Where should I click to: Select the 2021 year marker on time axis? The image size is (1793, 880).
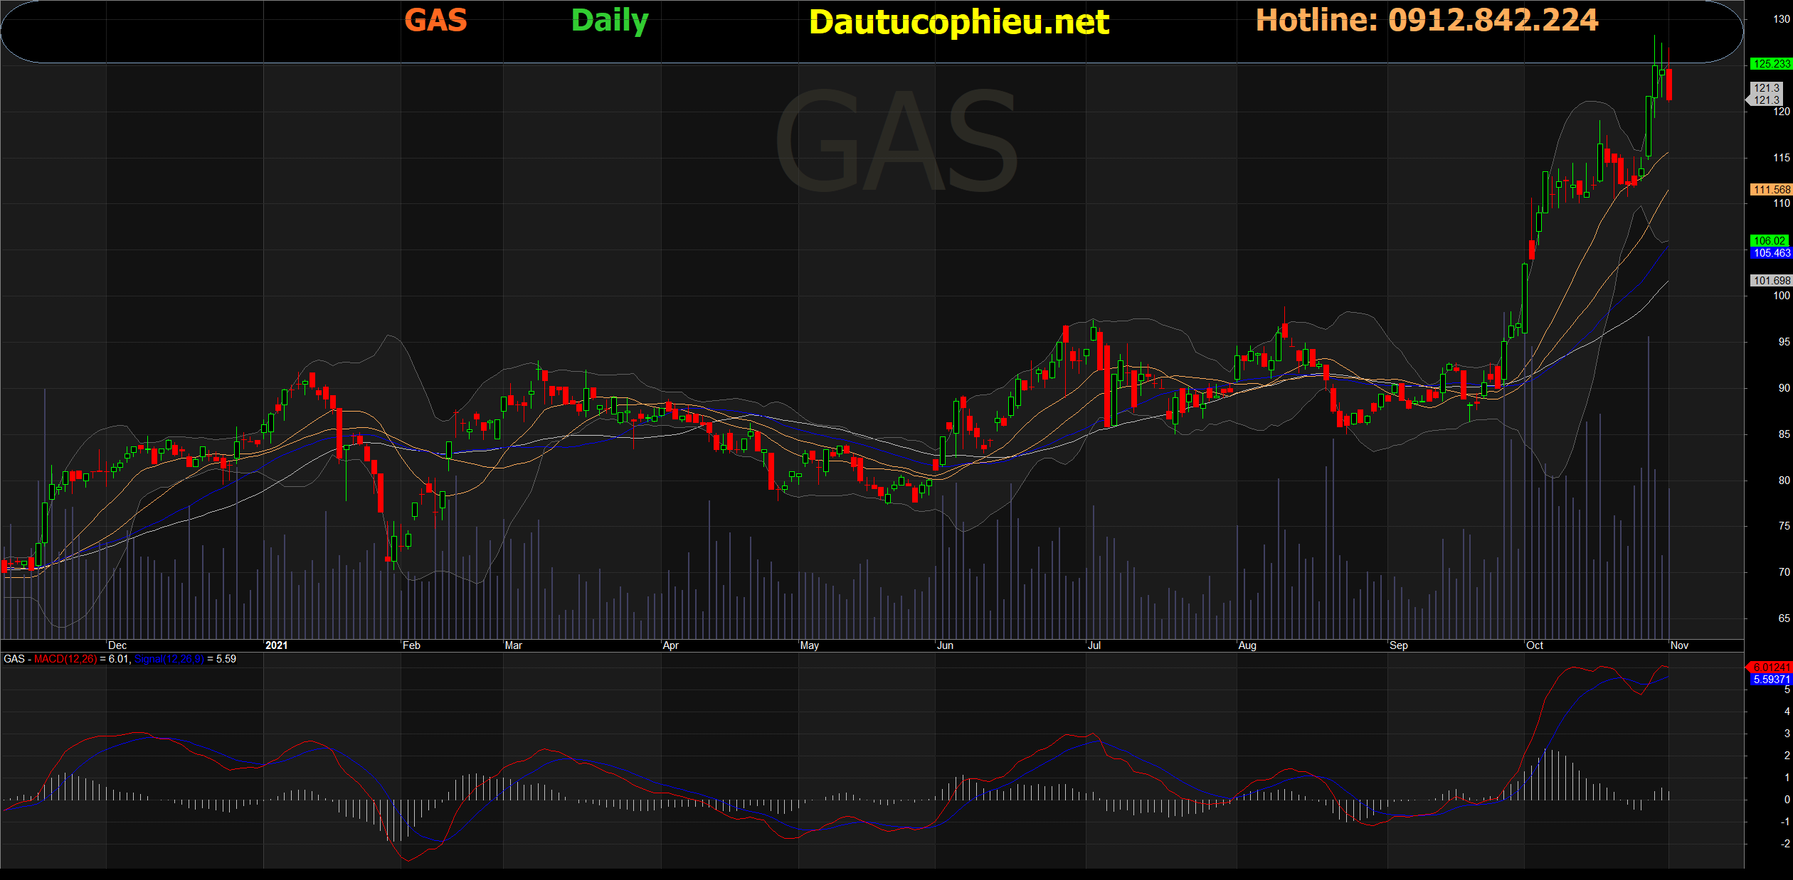pyautogui.click(x=276, y=645)
